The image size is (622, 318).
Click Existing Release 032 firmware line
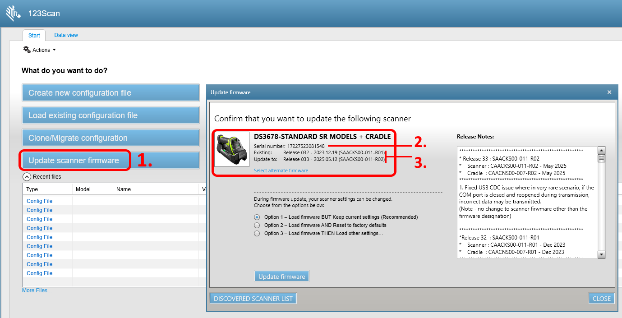point(319,152)
